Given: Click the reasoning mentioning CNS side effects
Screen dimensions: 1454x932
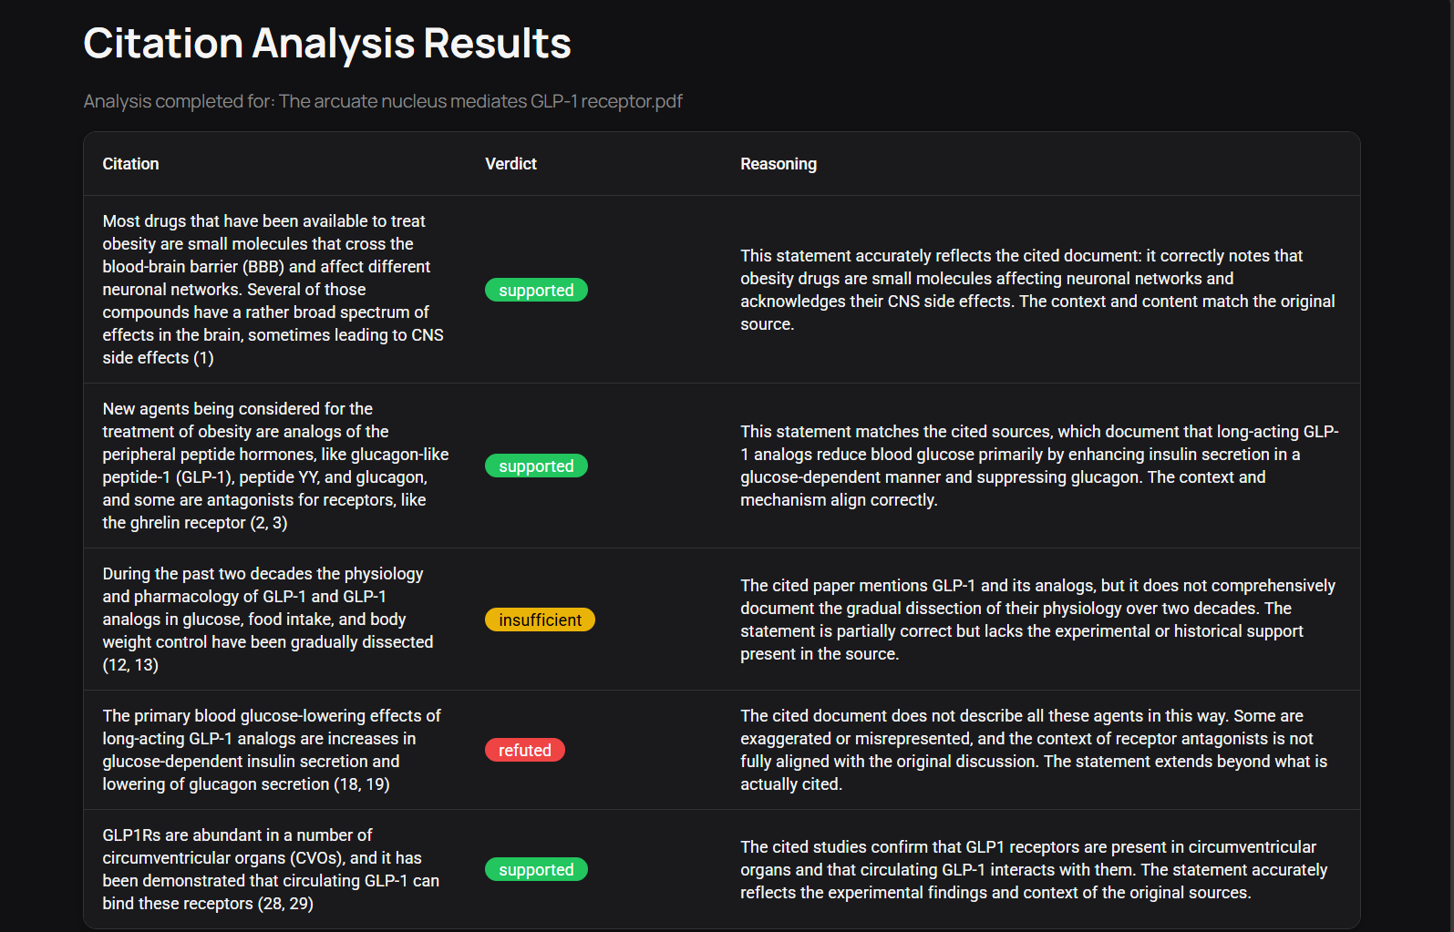Looking at the screenshot, I should pyautogui.click(x=1037, y=290).
